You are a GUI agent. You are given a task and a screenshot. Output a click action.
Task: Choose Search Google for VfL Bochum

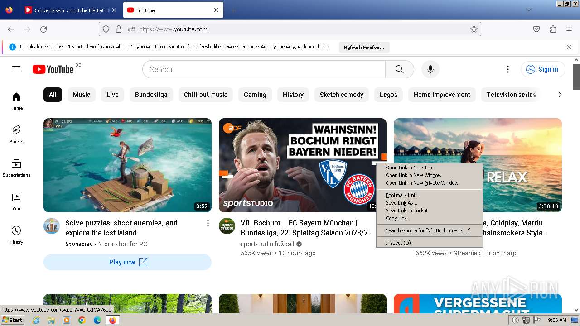pos(429,230)
